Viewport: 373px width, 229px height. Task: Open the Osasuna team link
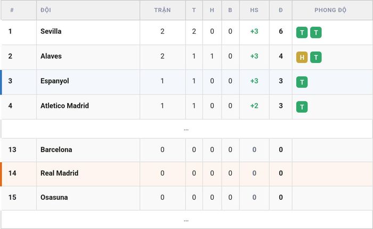coord(54,198)
